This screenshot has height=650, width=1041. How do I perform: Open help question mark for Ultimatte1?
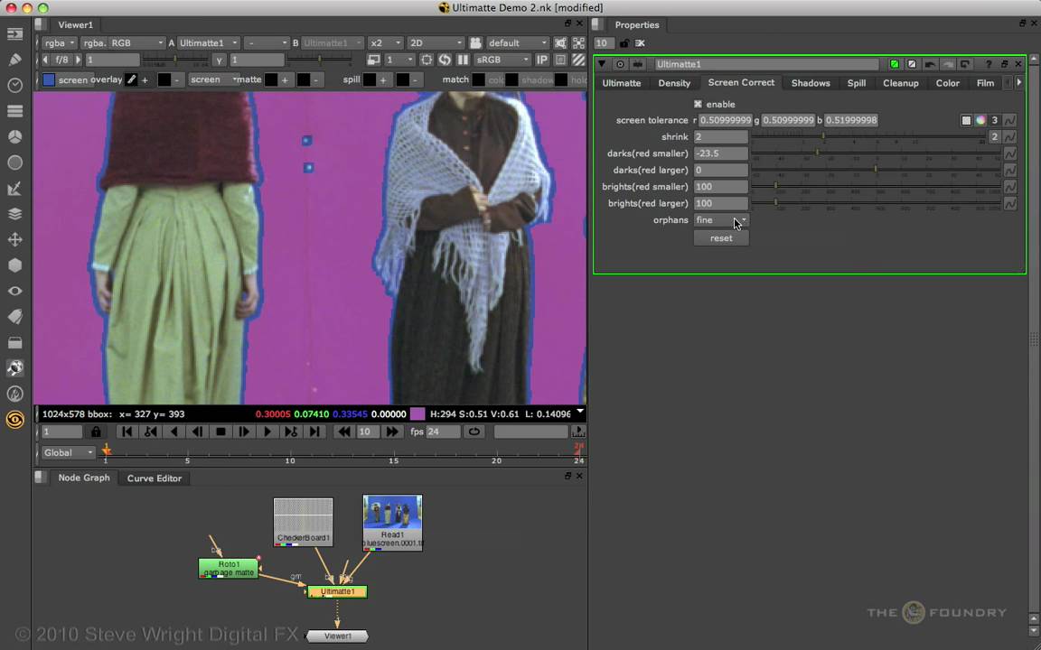tap(989, 64)
